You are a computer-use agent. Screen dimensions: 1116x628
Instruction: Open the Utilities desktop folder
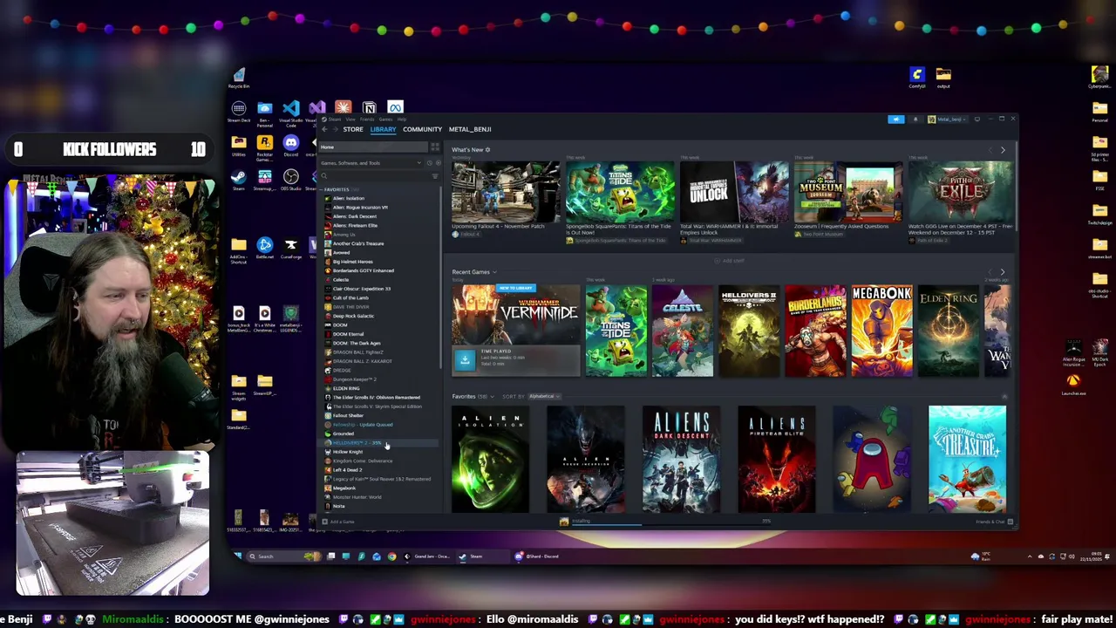coord(238,146)
